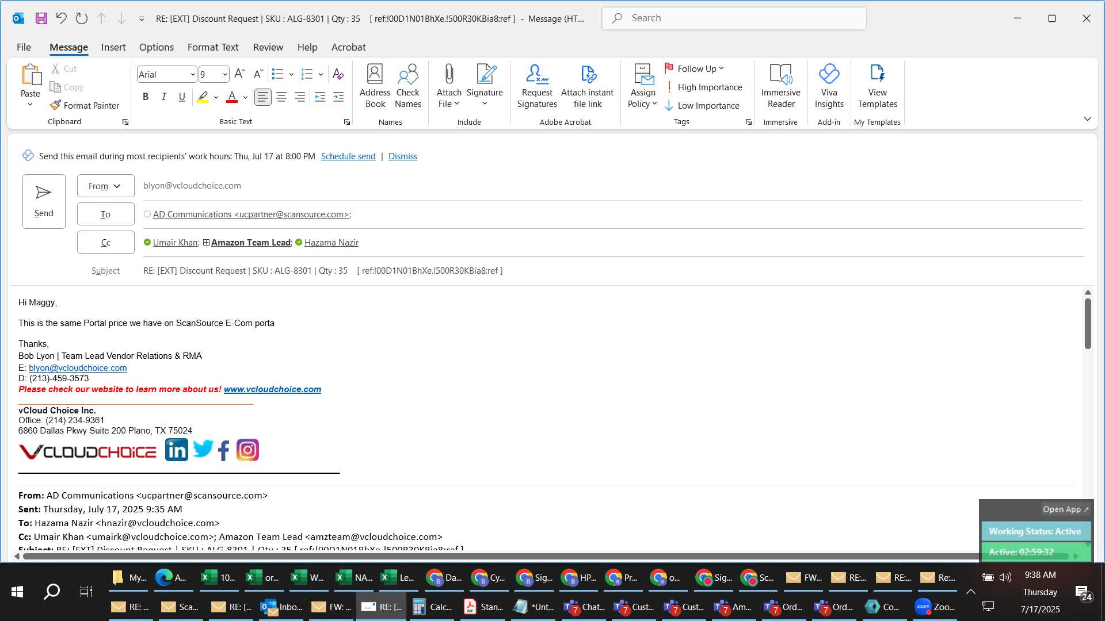Activate Format Painter tool
Image resolution: width=1105 pixels, height=621 pixels.
[x=85, y=105]
